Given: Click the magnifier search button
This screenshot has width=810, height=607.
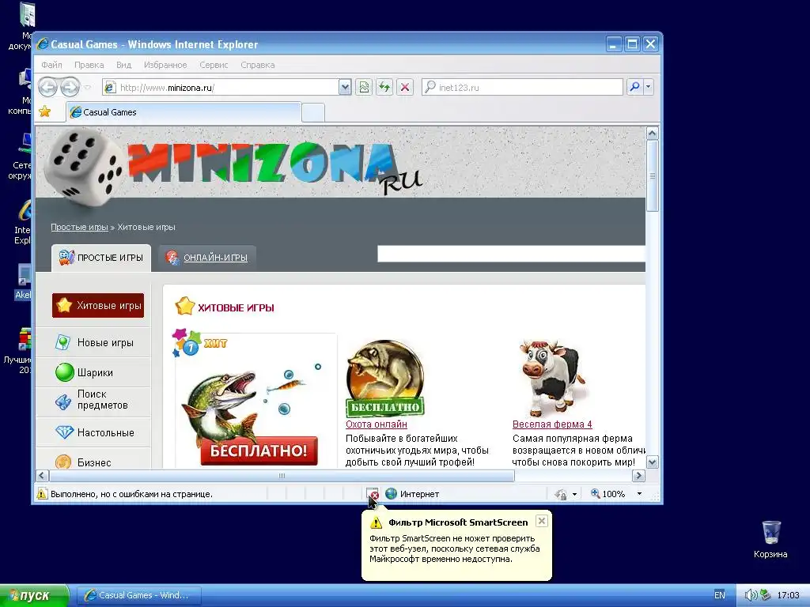Looking at the screenshot, I should [635, 87].
